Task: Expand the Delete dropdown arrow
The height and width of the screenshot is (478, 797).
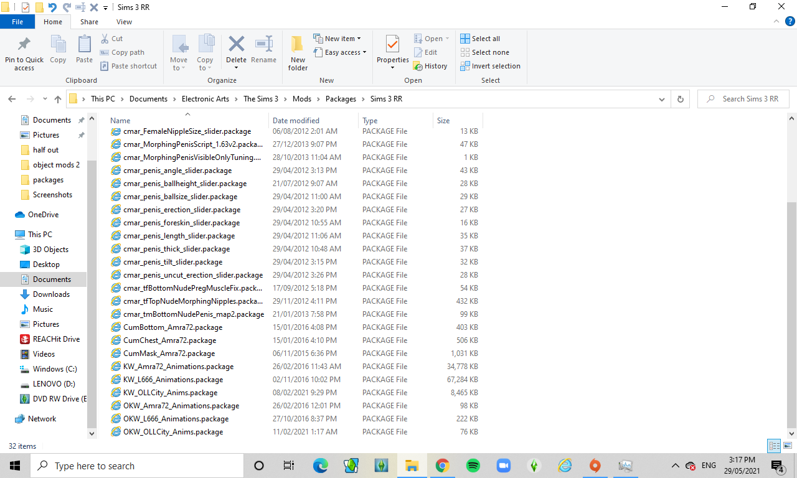Action: pos(236,68)
